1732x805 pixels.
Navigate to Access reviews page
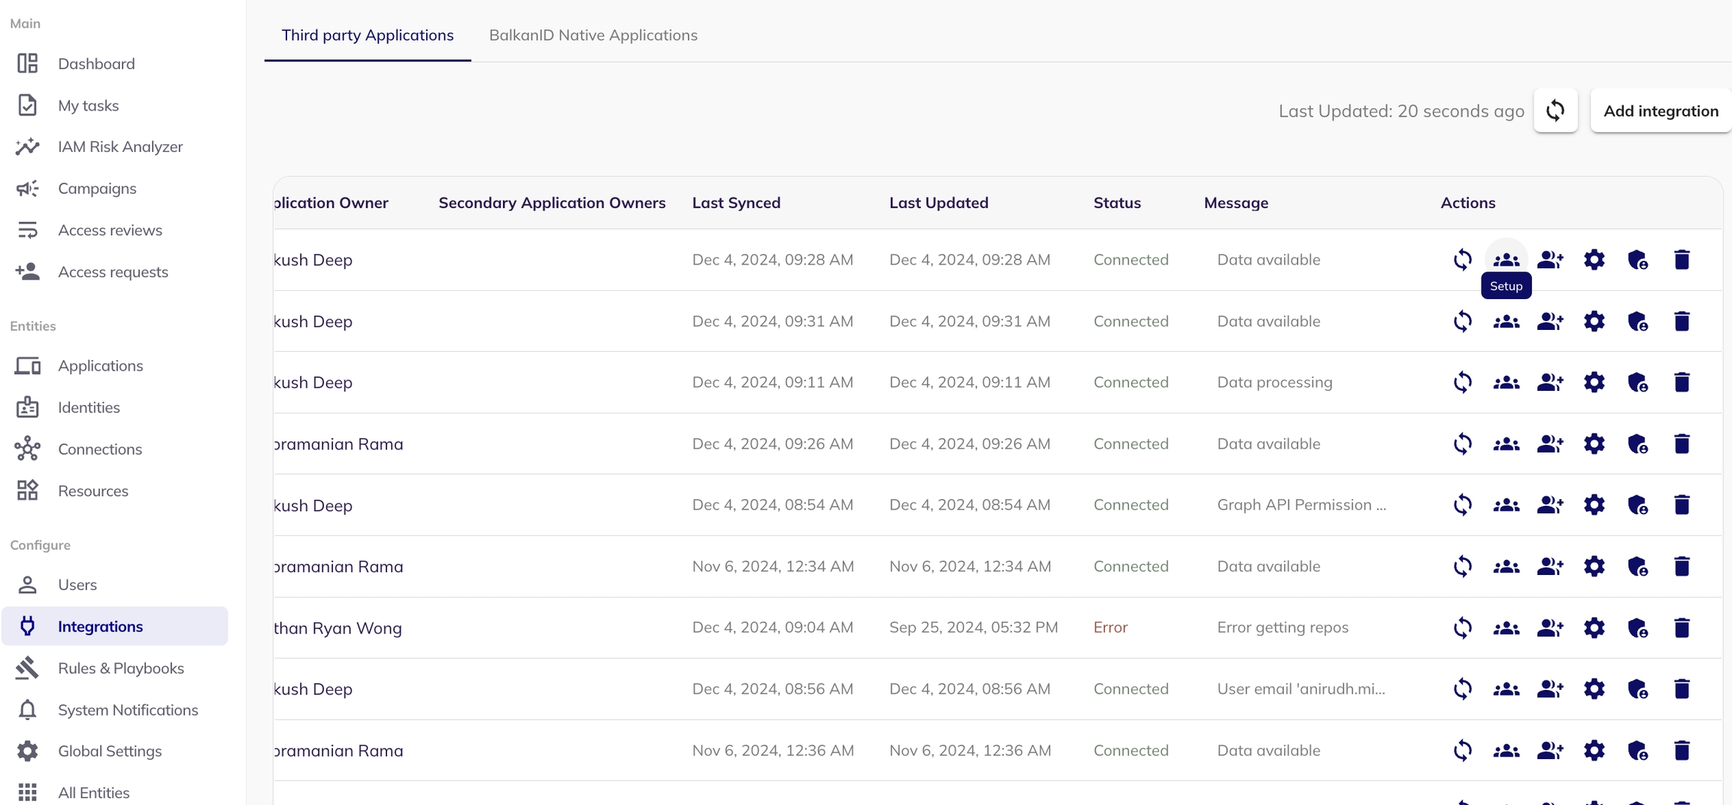[x=110, y=230]
